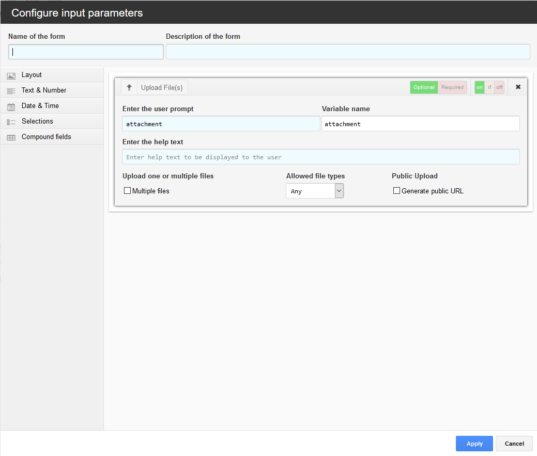
Task: Focus the Name of the form field
Action: 86,52
